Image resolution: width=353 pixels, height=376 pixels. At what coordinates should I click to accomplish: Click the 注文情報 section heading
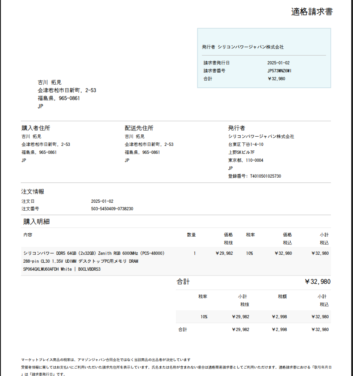(x=33, y=192)
